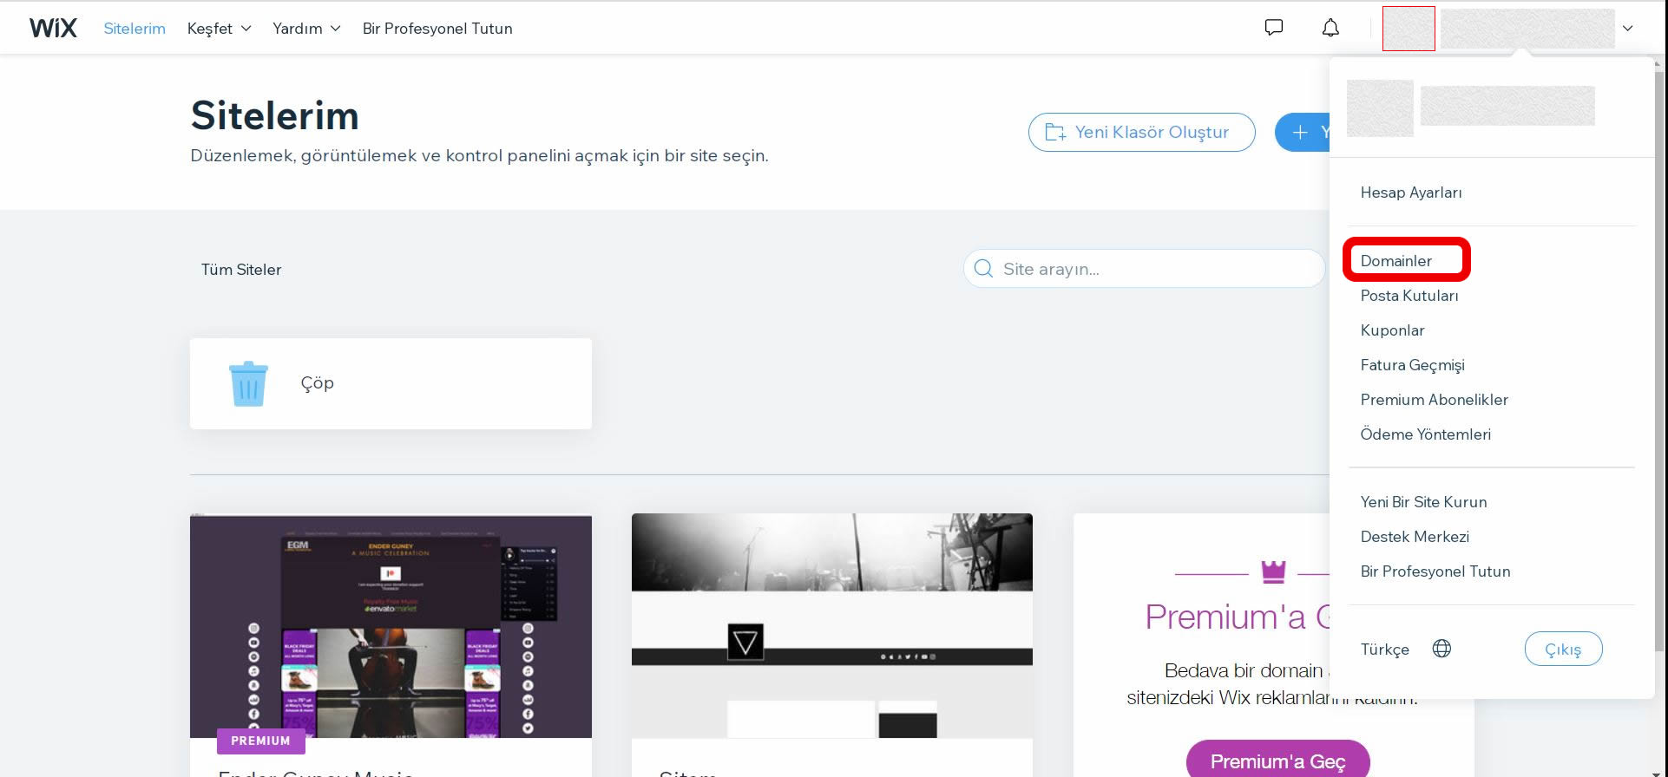Viewport: 1668px width, 777px height.
Task: Collapse the account menu with the header chevron
Action: (x=1627, y=29)
